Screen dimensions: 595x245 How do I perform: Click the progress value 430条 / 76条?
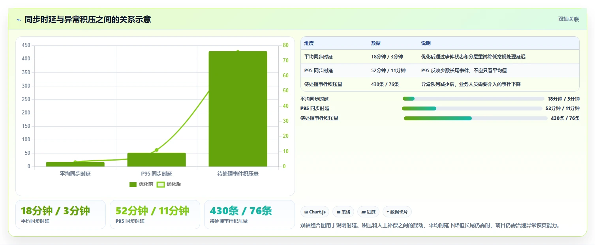[x=565, y=118]
